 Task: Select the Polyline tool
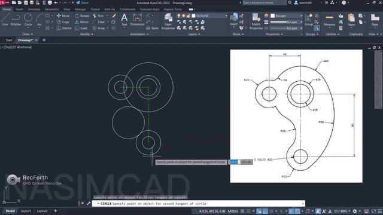coord(16,19)
